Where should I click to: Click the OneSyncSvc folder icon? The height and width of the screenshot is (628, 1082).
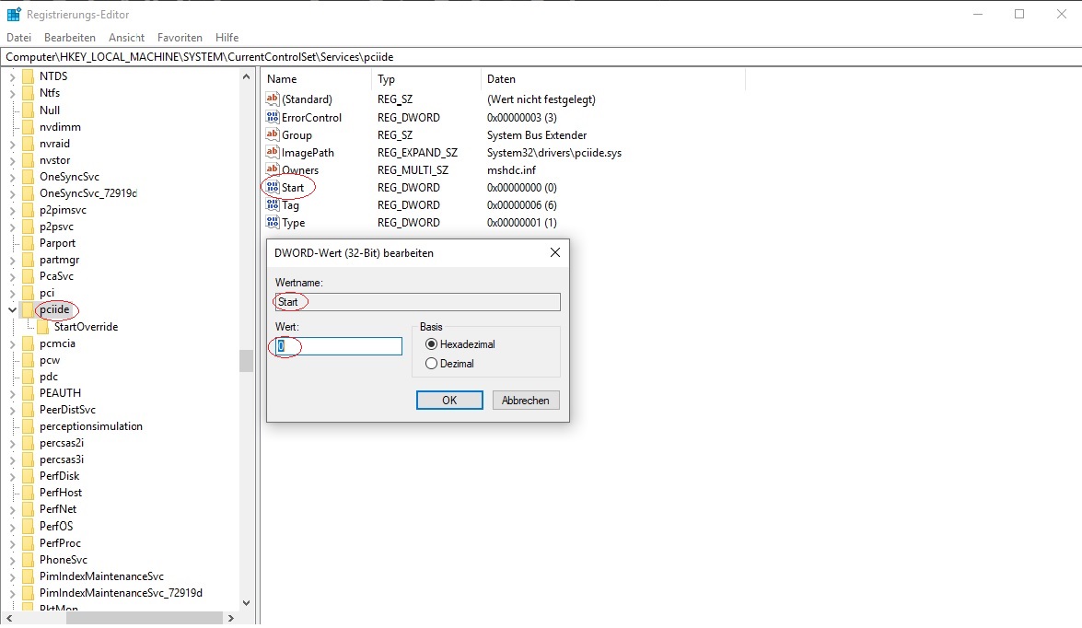click(28, 177)
